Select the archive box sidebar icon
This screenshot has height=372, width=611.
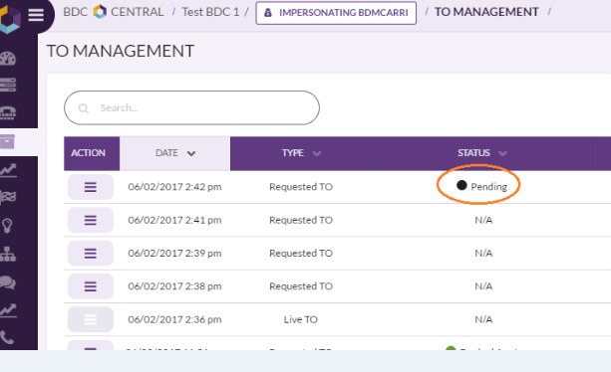click(7, 142)
